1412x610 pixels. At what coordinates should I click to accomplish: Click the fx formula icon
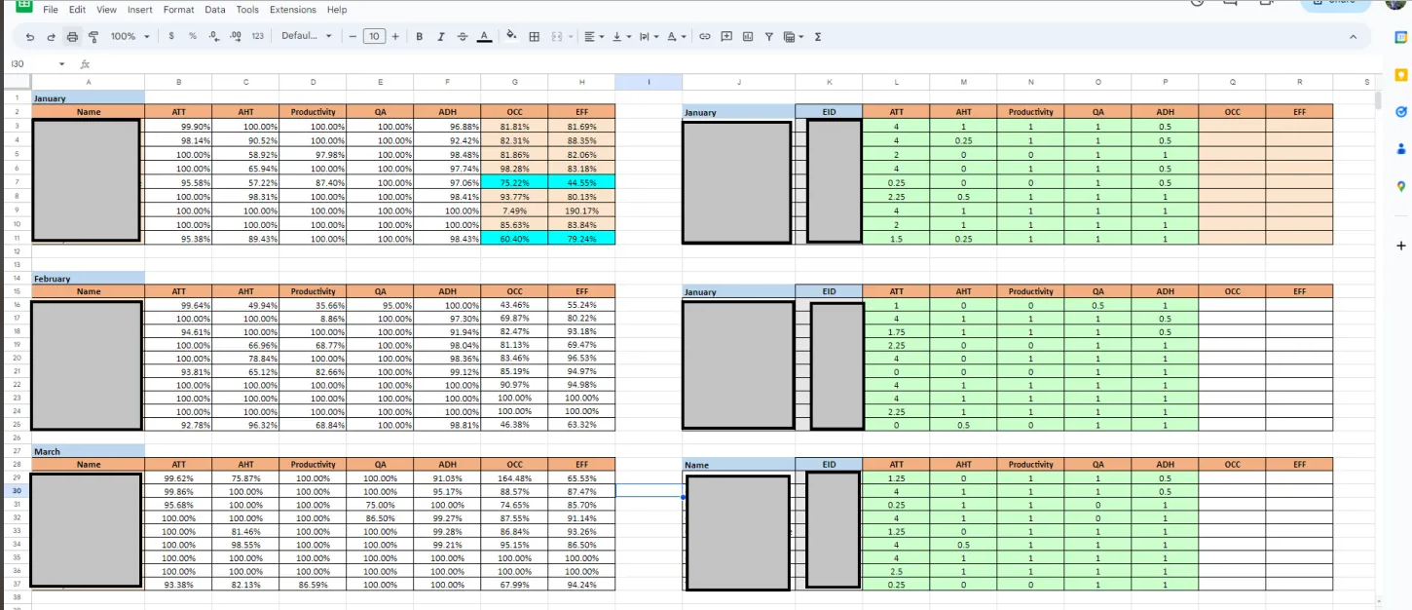coord(85,63)
